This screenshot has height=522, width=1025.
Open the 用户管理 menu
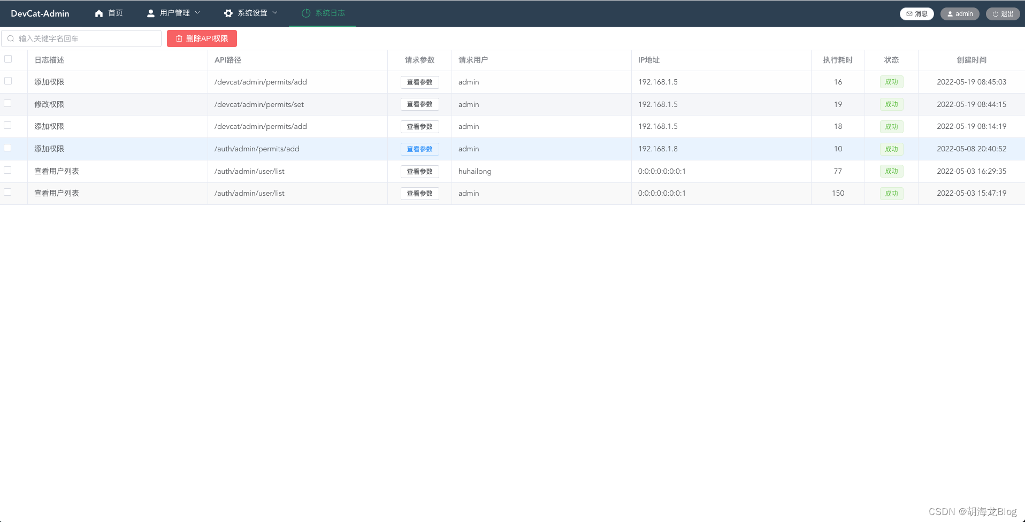coord(173,13)
